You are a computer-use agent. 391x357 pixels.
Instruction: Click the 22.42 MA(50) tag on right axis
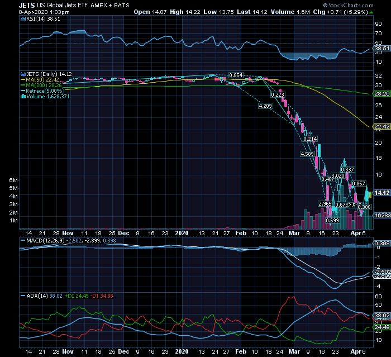click(x=382, y=126)
